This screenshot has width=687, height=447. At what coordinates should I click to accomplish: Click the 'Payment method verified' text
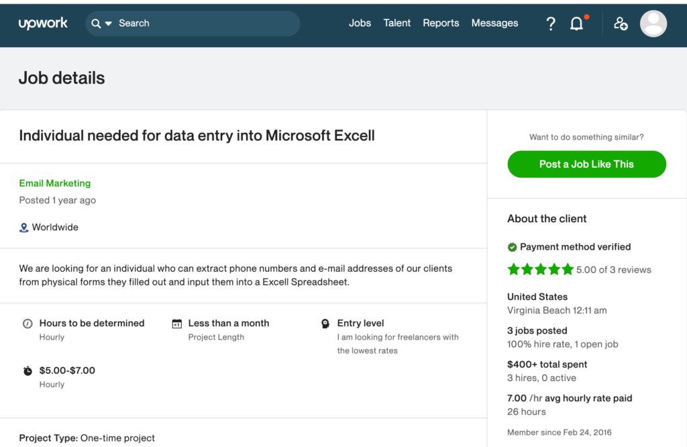[575, 247]
